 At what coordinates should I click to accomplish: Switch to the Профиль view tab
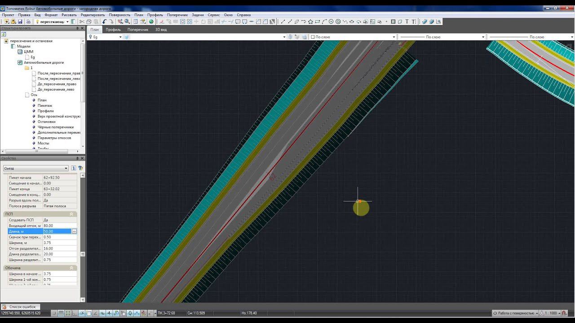(113, 30)
